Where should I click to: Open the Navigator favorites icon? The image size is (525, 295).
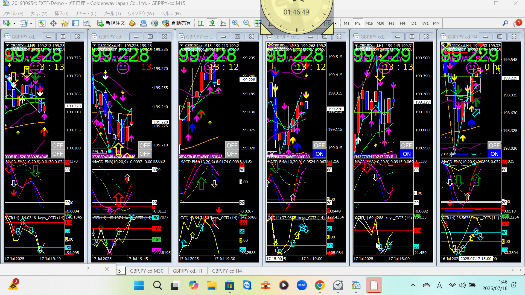point(64,23)
